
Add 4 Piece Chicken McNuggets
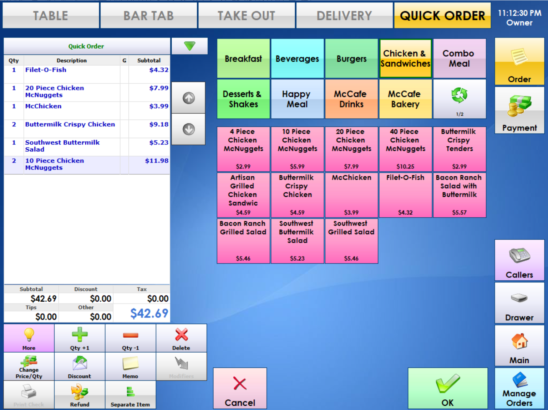click(x=243, y=149)
